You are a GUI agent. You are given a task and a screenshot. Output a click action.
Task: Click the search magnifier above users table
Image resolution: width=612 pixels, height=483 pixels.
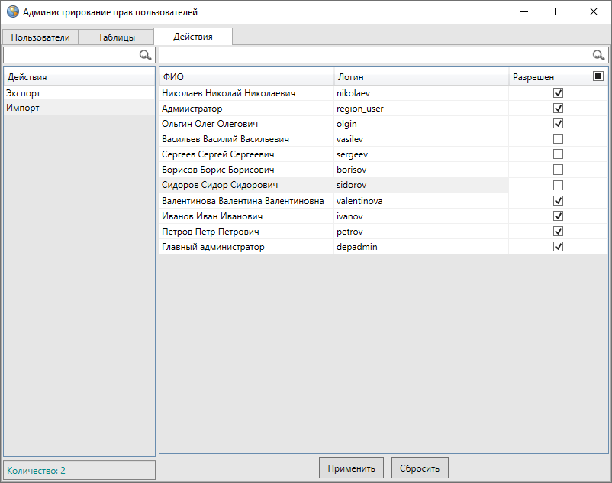pyautogui.click(x=598, y=55)
